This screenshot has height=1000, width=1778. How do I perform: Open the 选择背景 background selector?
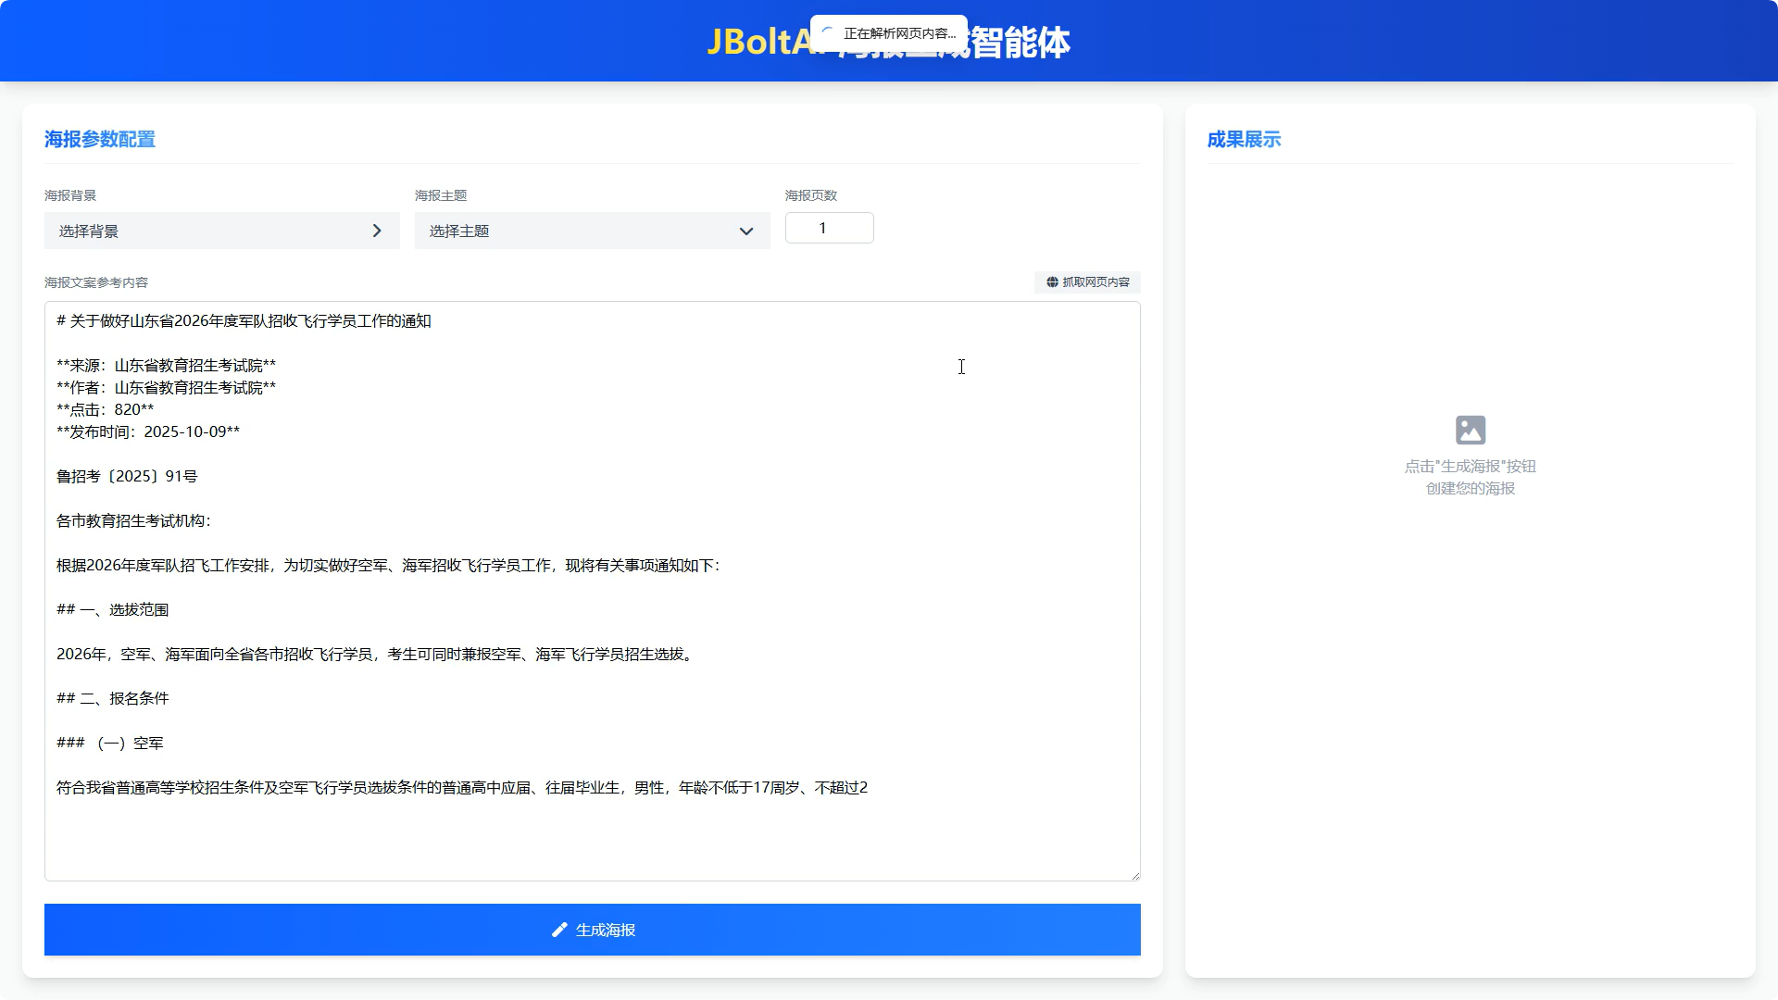pos(222,231)
